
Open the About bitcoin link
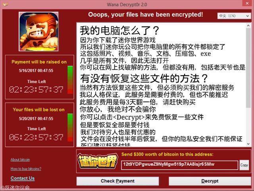20,160
